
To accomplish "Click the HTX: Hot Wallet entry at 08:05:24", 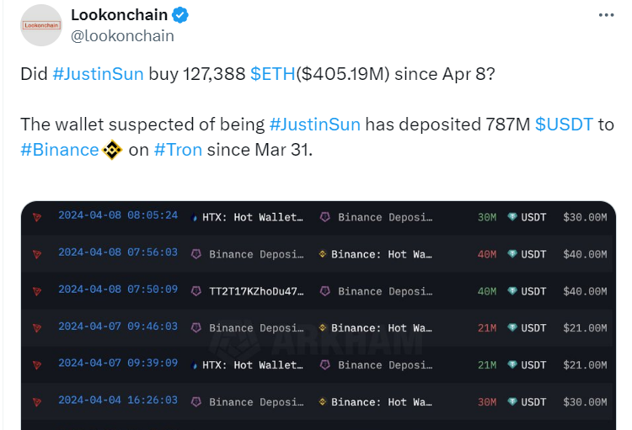I will click(x=251, y=217).
